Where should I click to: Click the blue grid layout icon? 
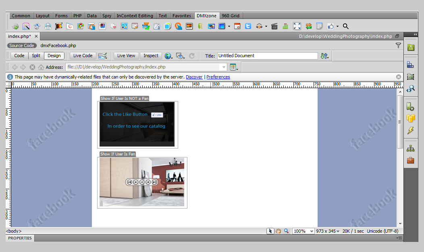coord(124,26)
